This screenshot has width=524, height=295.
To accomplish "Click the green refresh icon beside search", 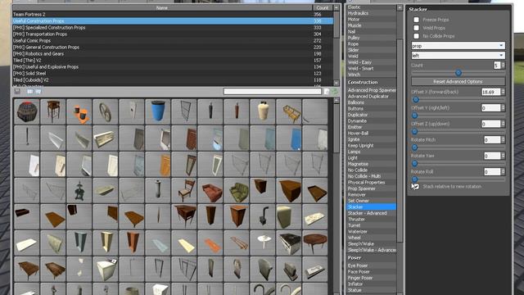I will click(335, 91).
